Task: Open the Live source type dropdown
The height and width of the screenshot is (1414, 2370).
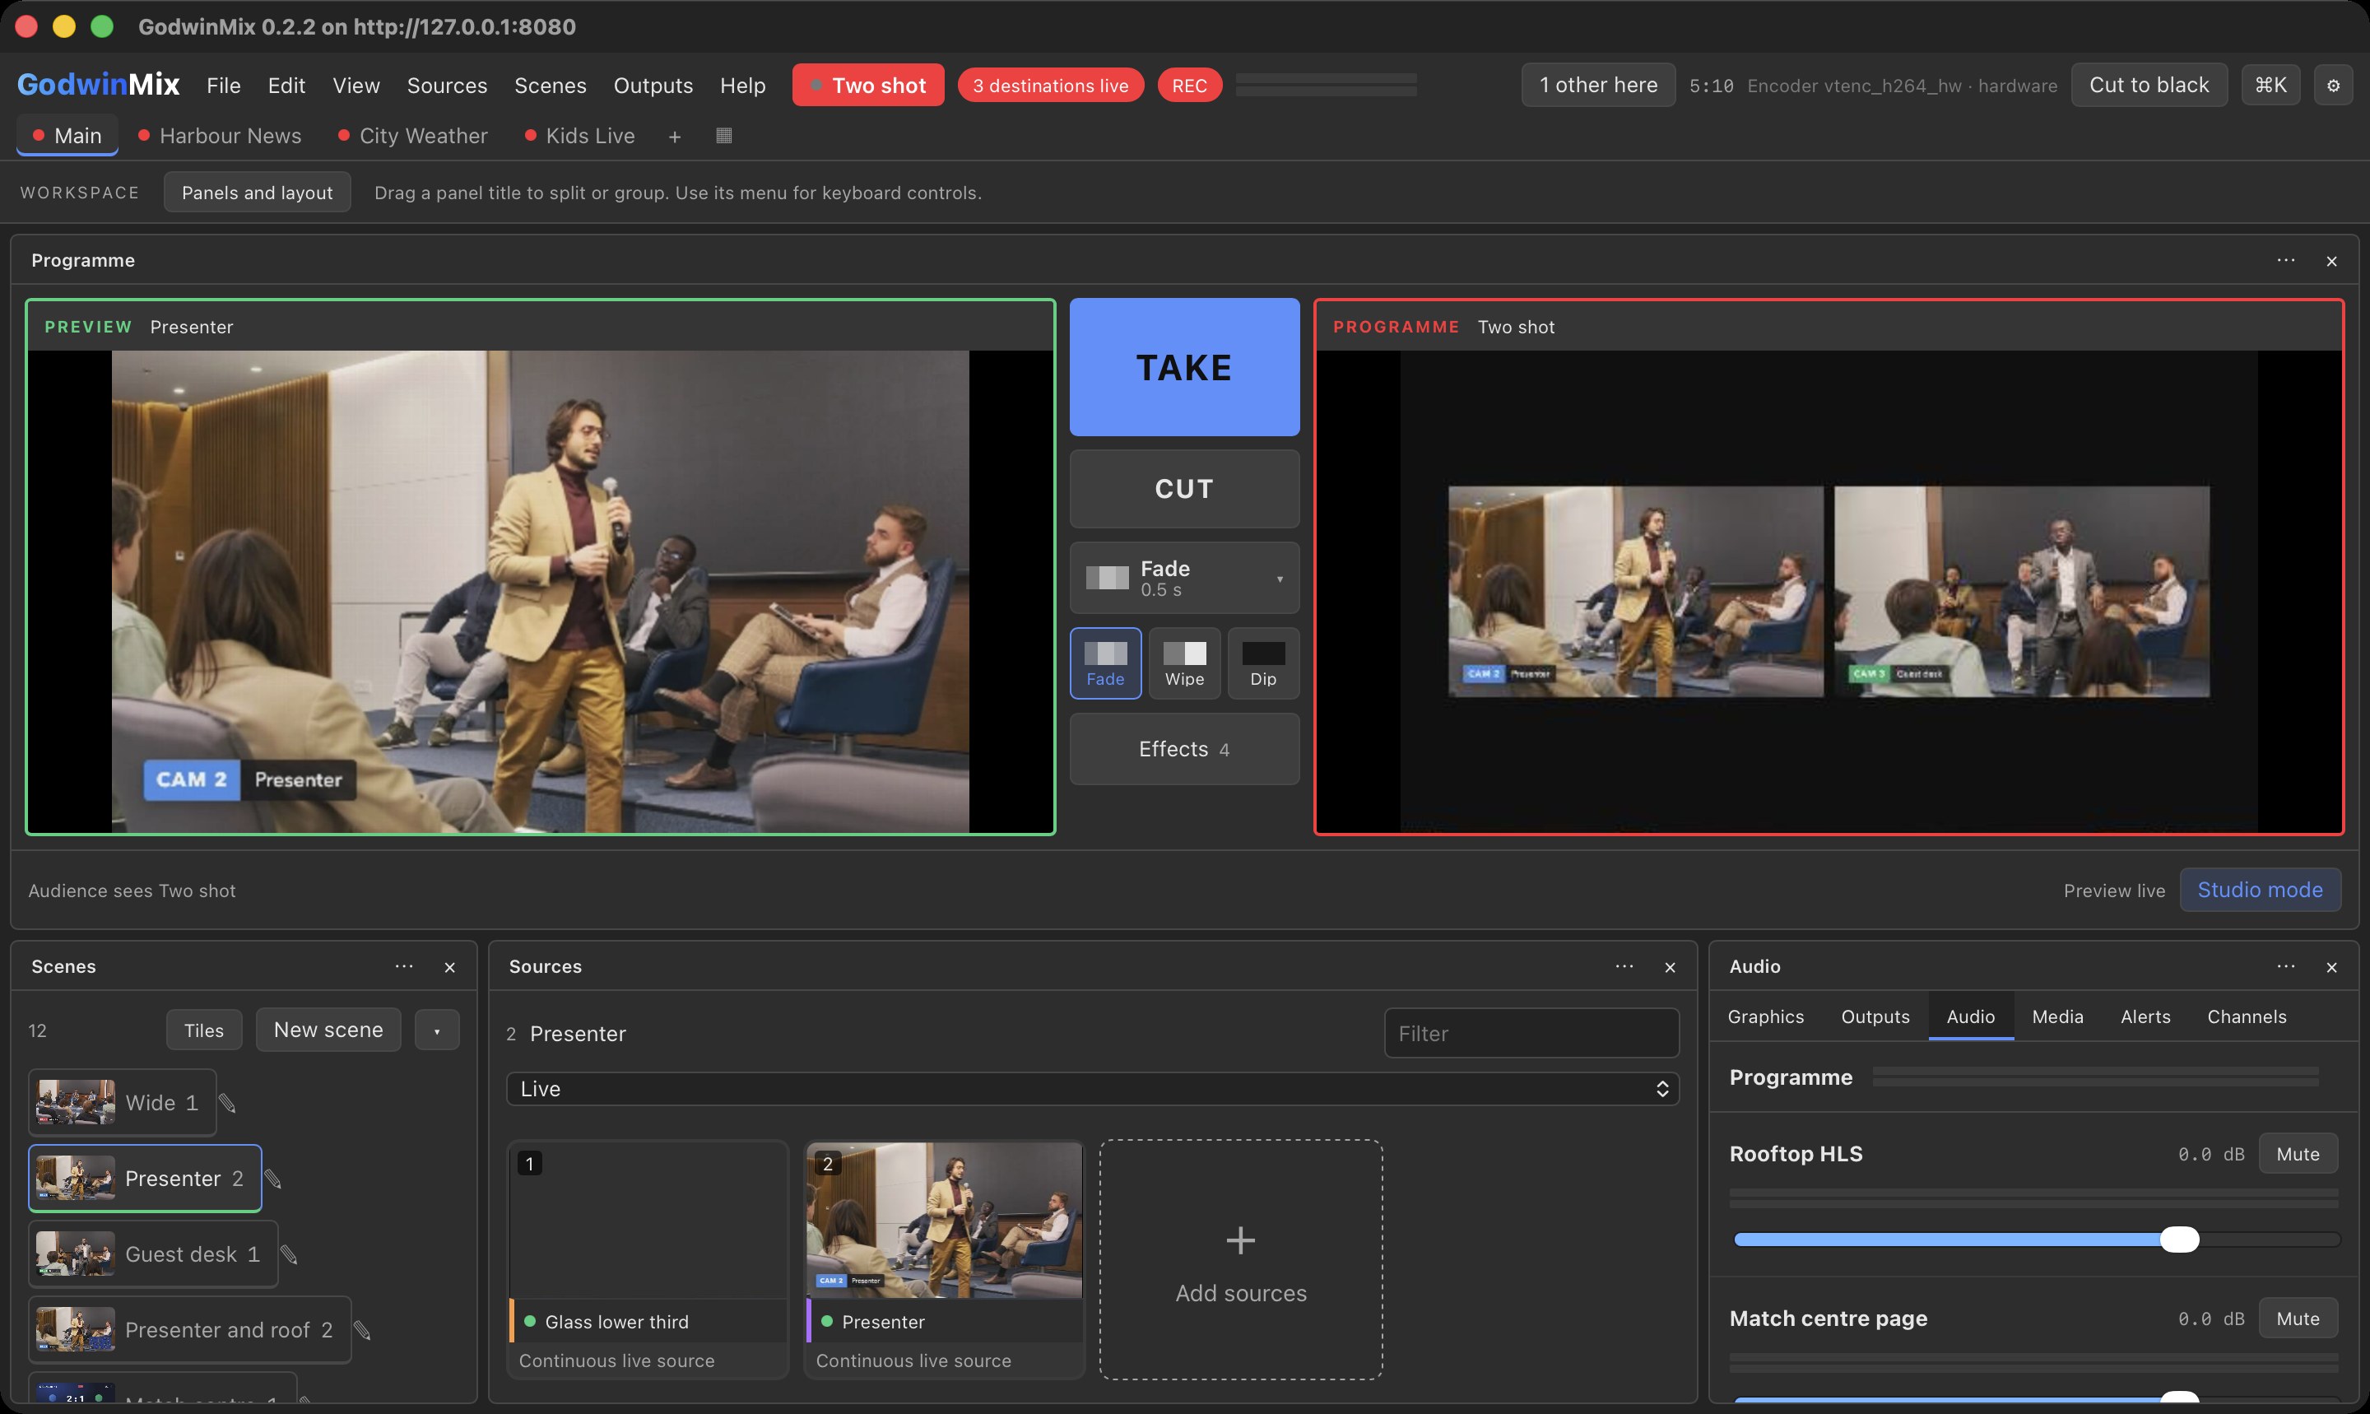Action: click(x=1092, y=1089)
